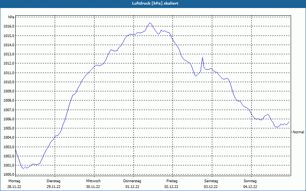Click the 'Freitag' day label

coord(172,181)
